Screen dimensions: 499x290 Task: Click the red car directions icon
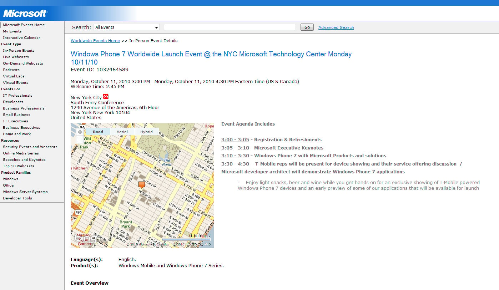(106, 96)
